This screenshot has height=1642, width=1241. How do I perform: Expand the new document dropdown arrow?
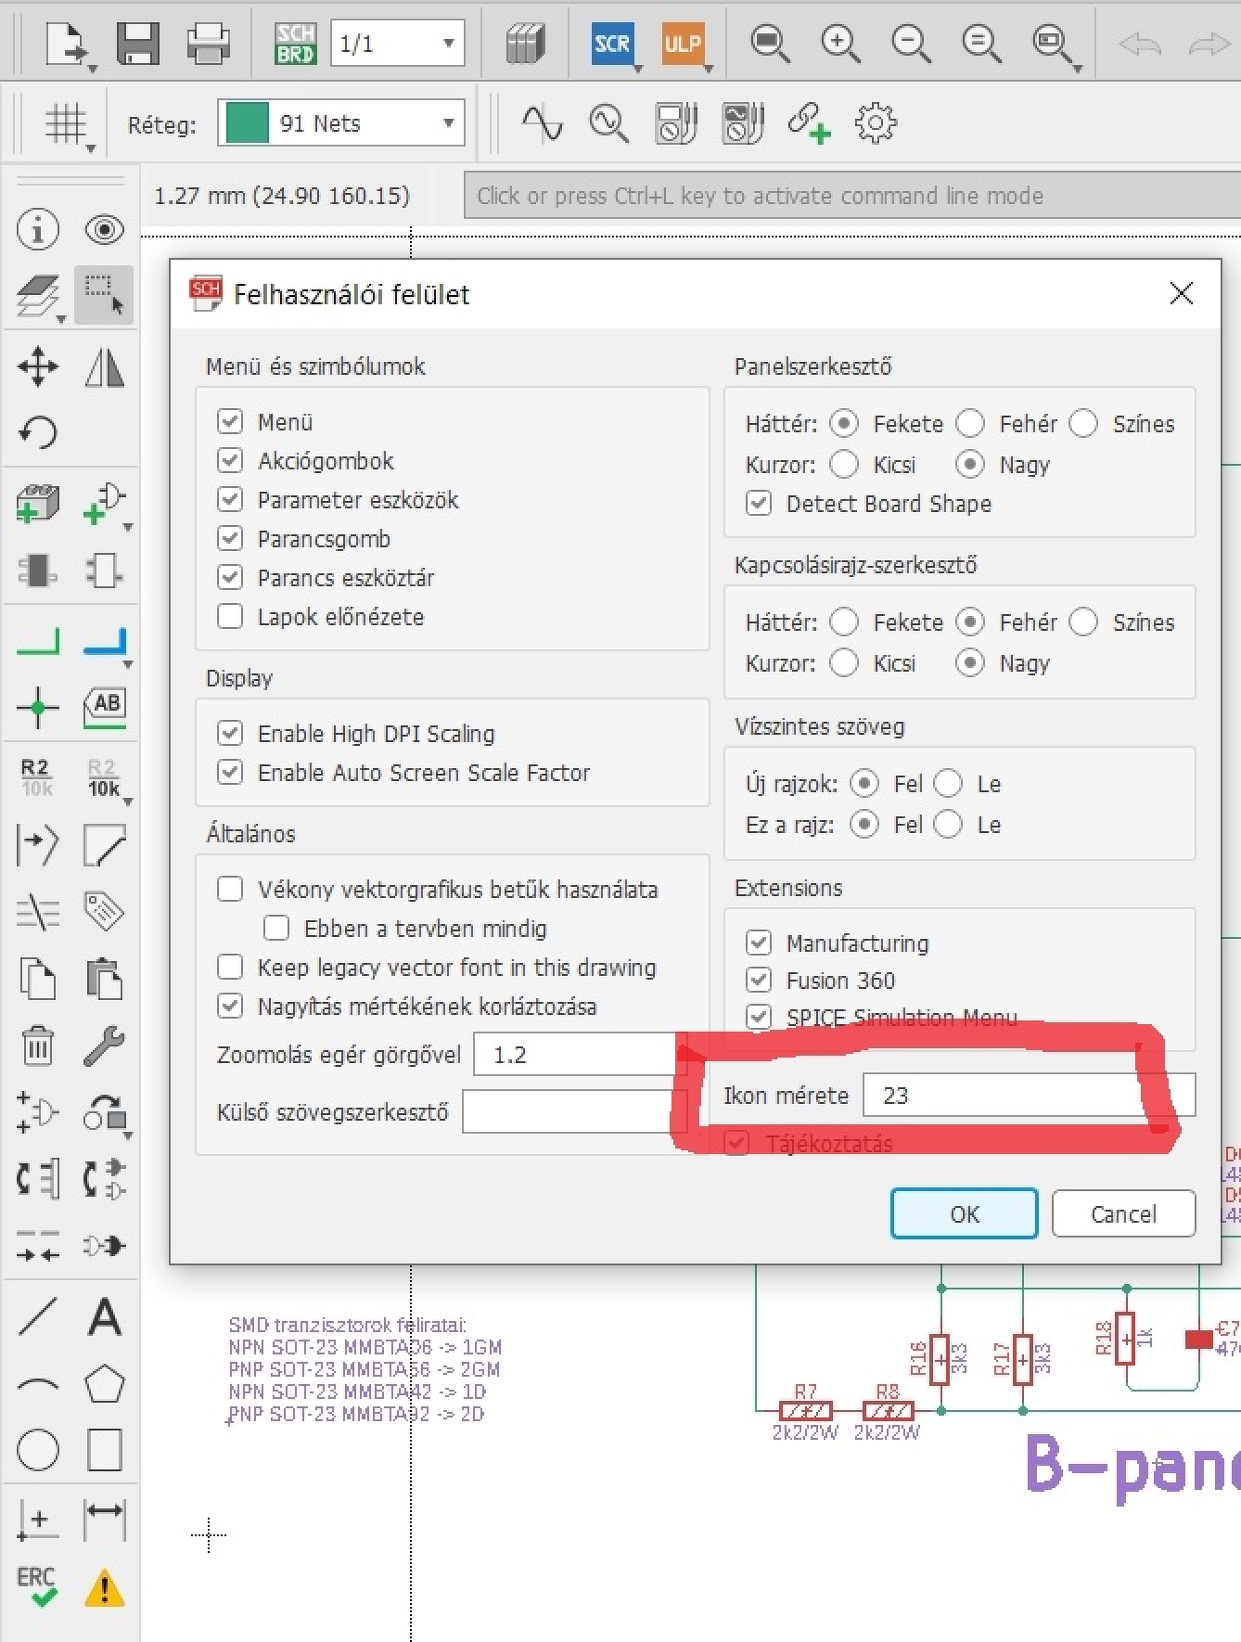click(91, 68)
